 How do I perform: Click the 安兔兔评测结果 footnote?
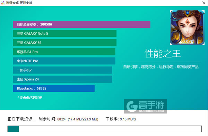tap(29, 98)
